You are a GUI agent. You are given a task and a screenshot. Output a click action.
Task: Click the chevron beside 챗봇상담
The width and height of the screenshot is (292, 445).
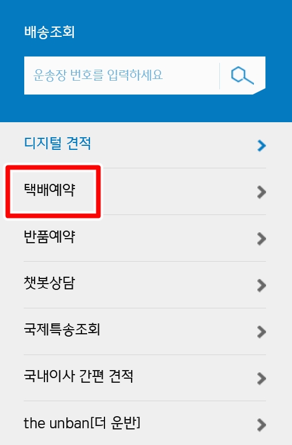[x=261, y=285]
